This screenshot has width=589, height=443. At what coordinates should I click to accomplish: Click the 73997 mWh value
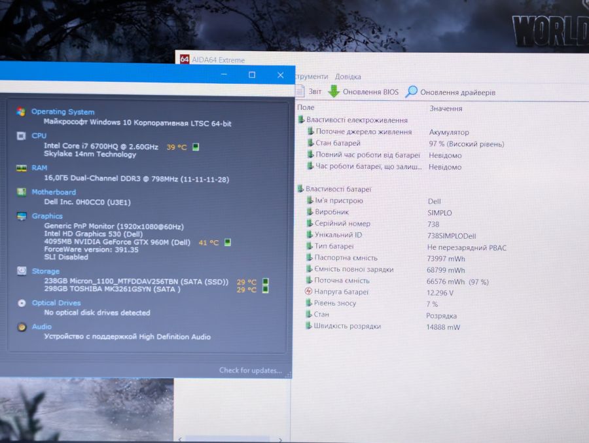446,259
